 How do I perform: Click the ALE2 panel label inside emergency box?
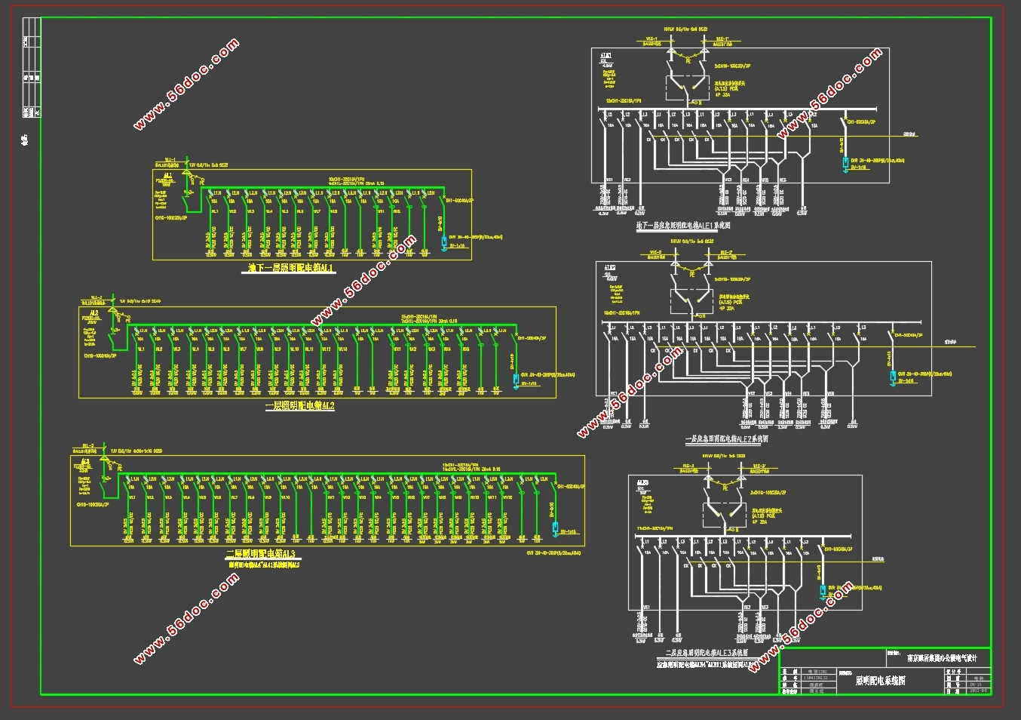click(x=609, y=268)
